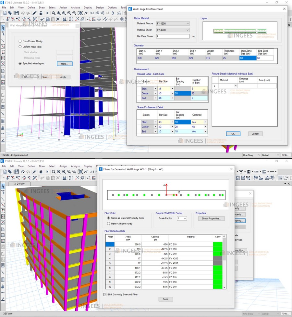This screenshot has height=317, width=292.
Task: Click the Run Analysis arrow in the bottom window
Action: [x=47, y=172]
